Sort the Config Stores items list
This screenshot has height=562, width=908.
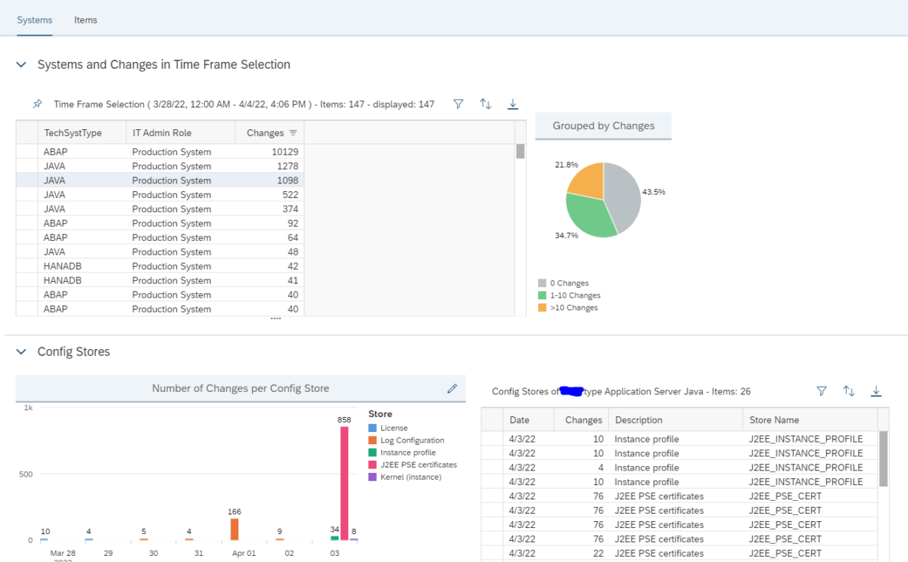point(848,391)
